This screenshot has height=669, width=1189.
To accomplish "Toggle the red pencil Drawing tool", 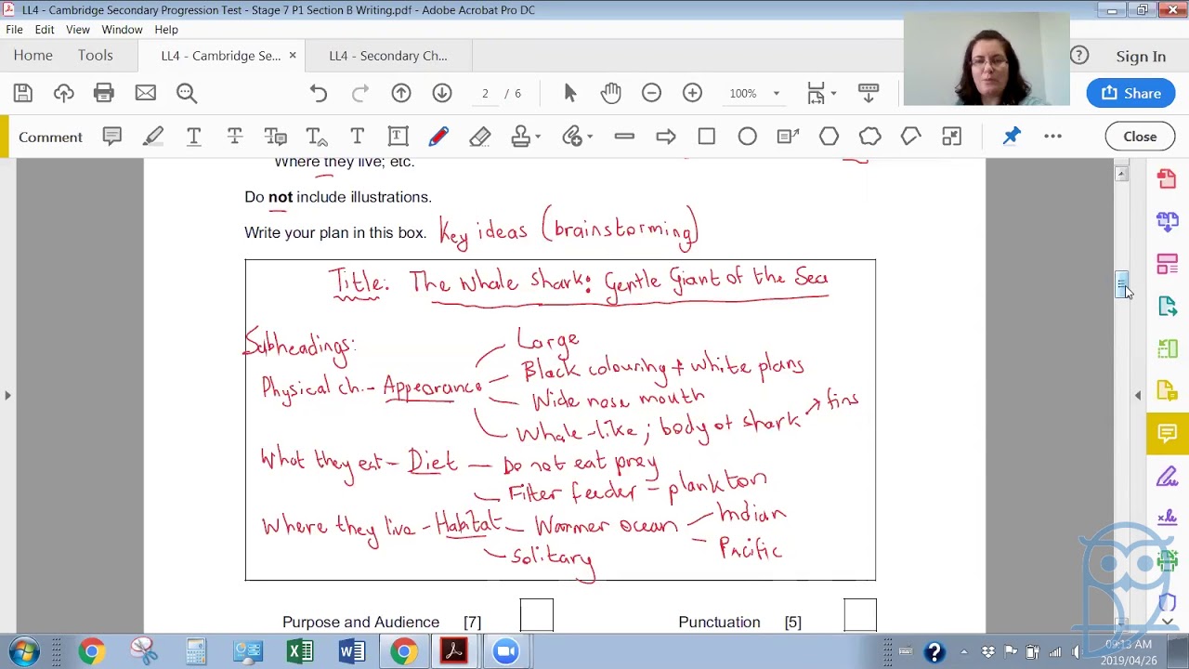I will (438, 137).
